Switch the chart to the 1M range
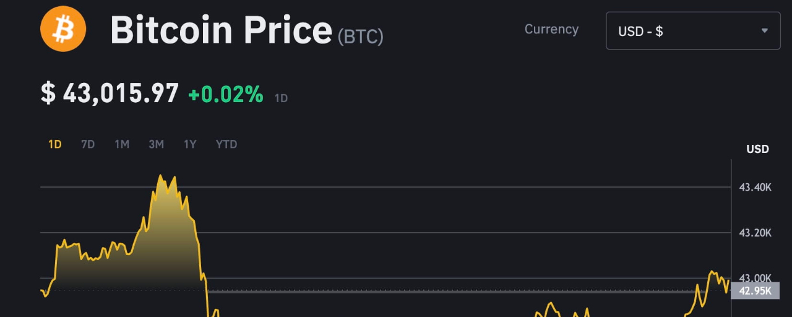792x317 pixels. [122, 144]
